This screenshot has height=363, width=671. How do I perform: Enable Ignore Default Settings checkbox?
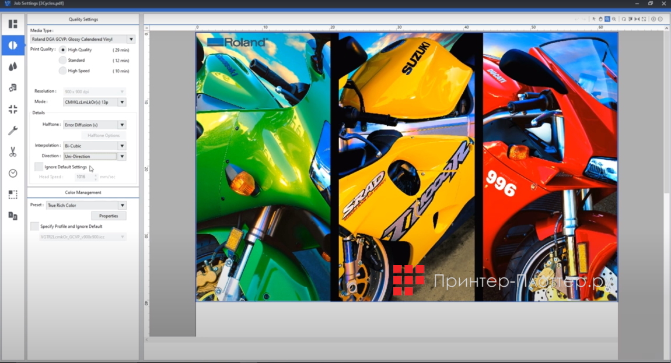39,167
